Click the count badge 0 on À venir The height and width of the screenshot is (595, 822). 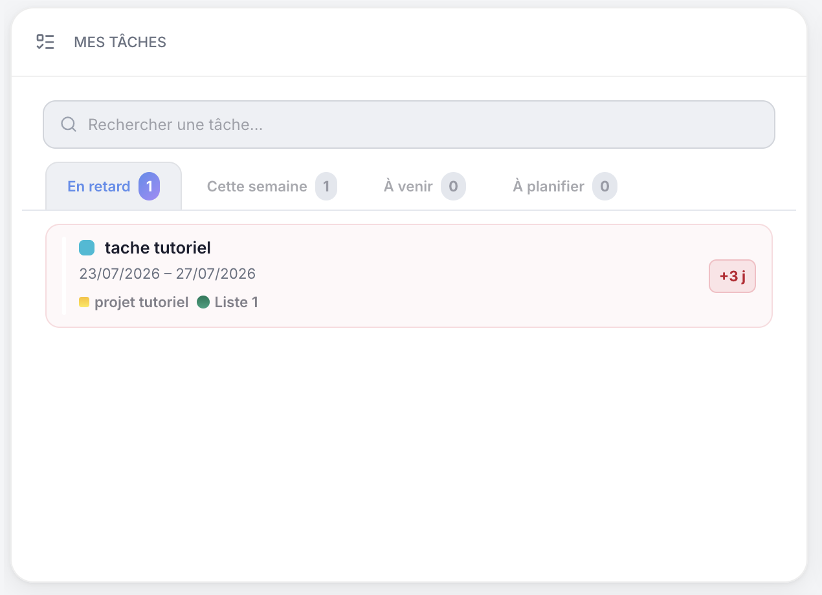(x=453, y=186)
